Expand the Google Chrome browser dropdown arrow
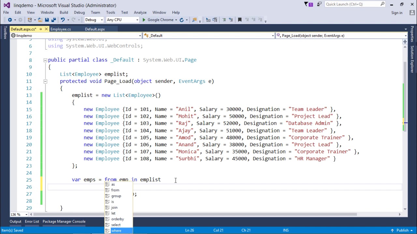Image resolution: width=417 pixels, height=234 pixels. pos(176,20)
